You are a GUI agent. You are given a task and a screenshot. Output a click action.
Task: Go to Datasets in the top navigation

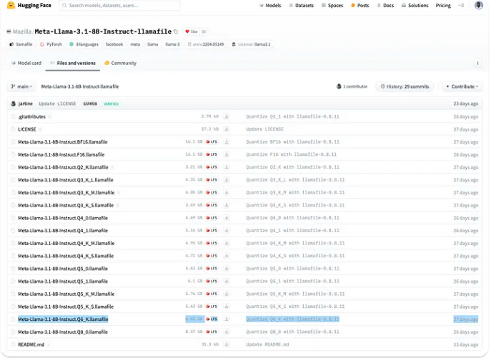[x=301, y=5]
